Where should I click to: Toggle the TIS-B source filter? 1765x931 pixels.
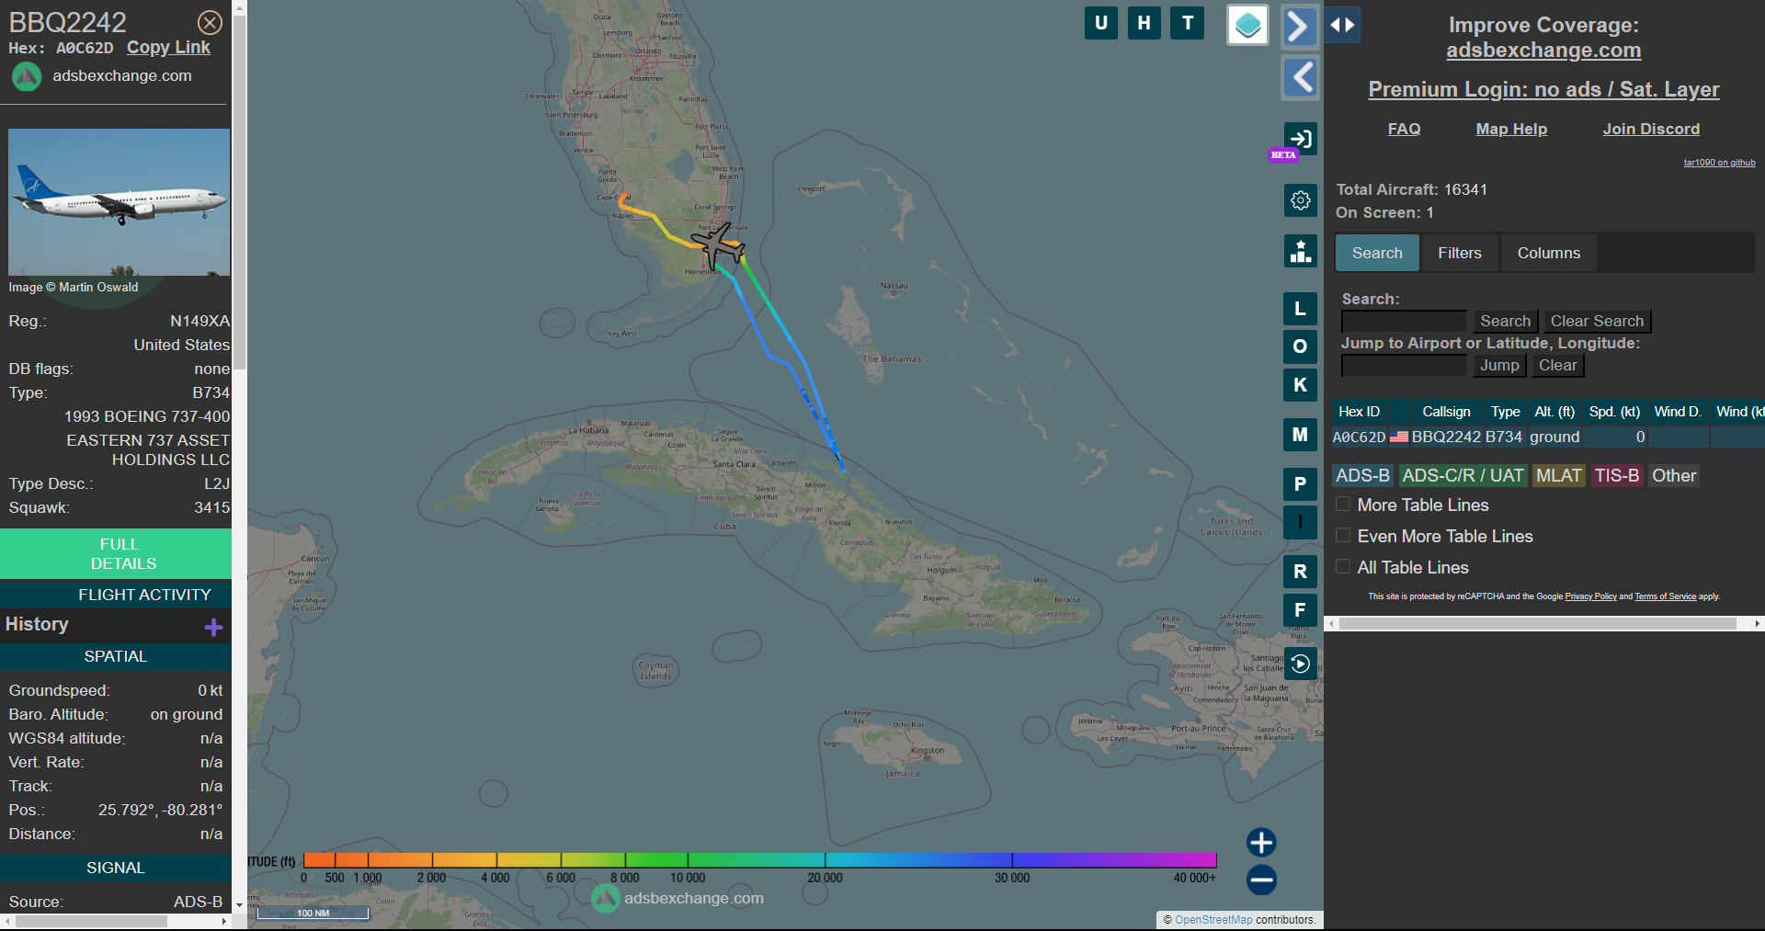pos(1617,475)
